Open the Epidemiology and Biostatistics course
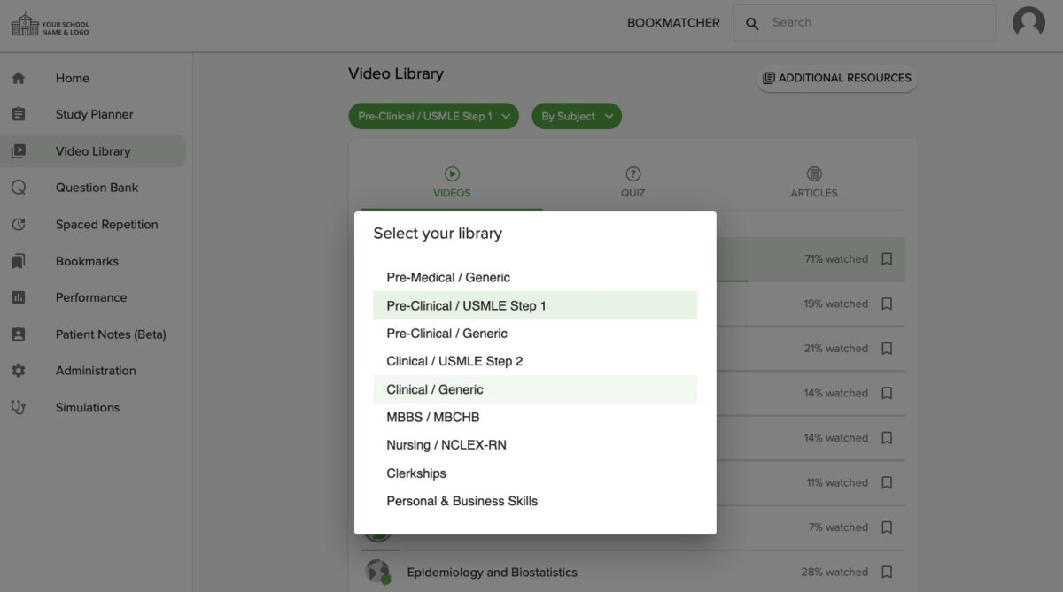1063x592 pixels. point(492,572)
